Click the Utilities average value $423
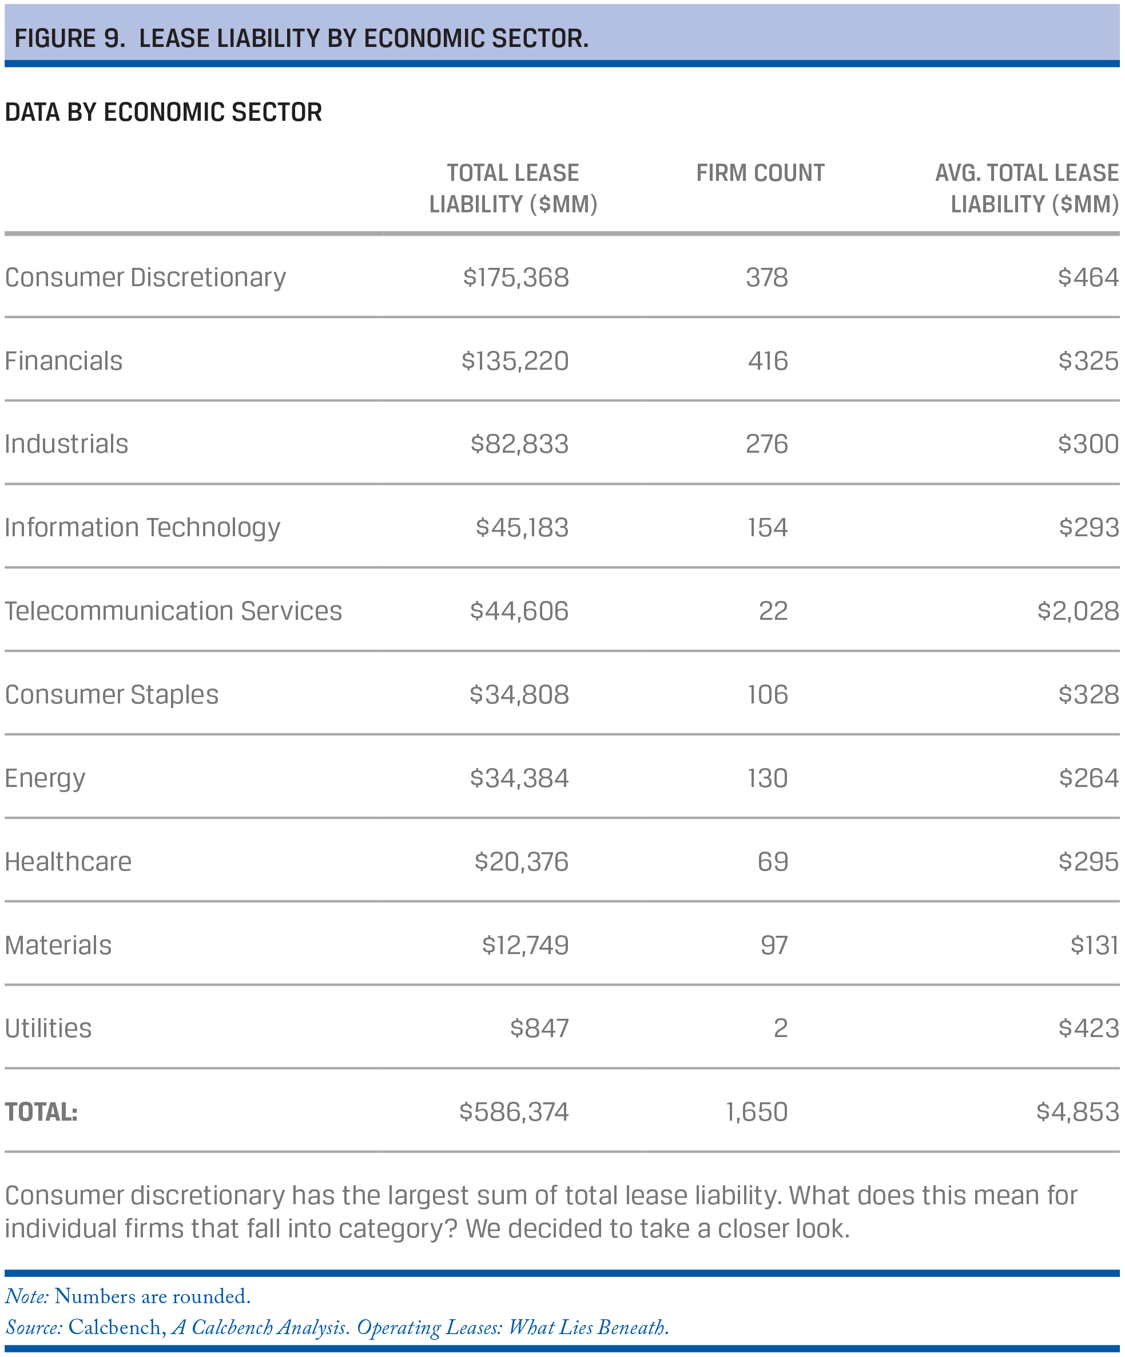1125x1357 pixels. pyautogui.click(x=1088, y=1028)
